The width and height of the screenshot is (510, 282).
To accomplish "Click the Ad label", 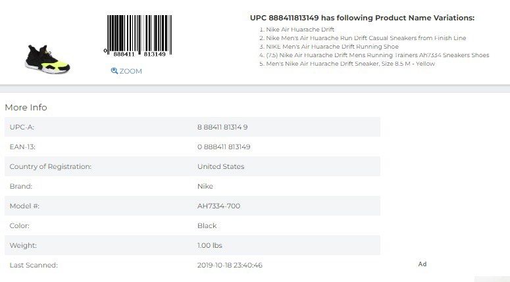I will coord(422,264).
